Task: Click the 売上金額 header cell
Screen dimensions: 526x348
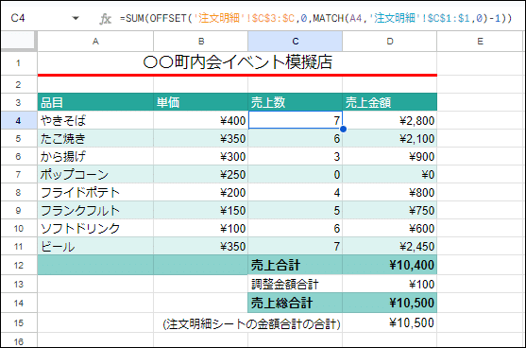Action: [389, 102]
